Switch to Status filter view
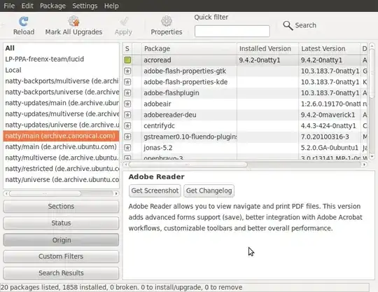Screen dimensions: 378x292 click(x=61, y=223)
